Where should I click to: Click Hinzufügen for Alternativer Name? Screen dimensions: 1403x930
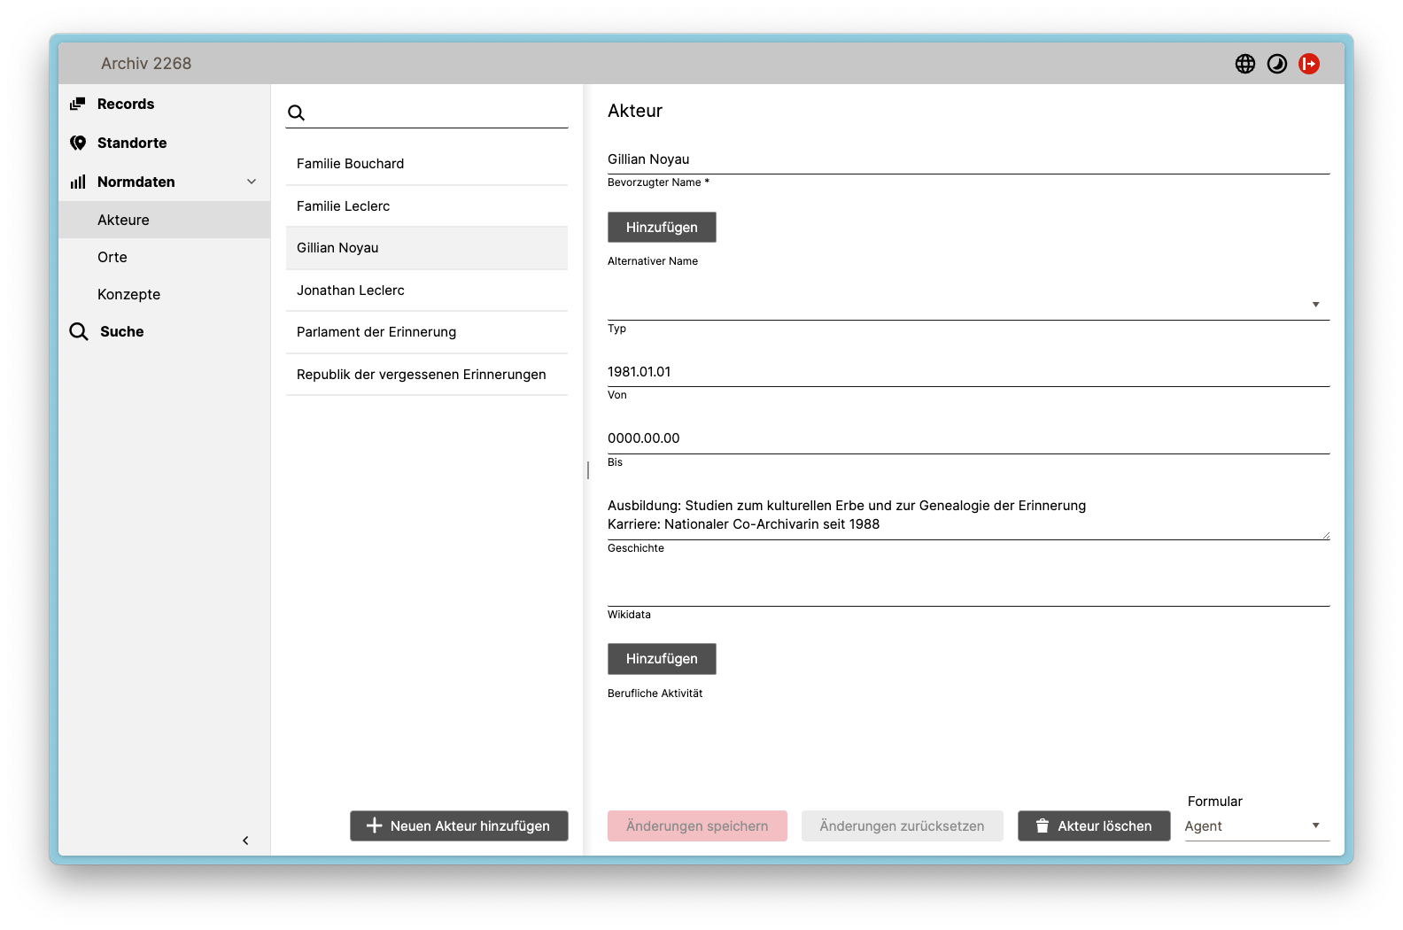662,228
